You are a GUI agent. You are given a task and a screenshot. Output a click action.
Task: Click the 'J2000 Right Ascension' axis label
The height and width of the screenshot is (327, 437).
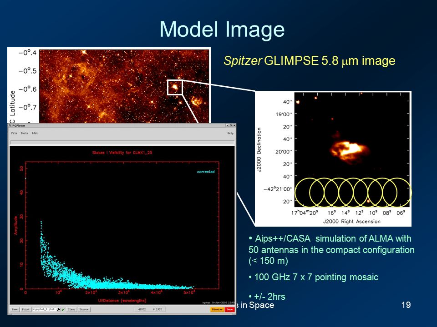pyautogui.click(x=352, y=221)
